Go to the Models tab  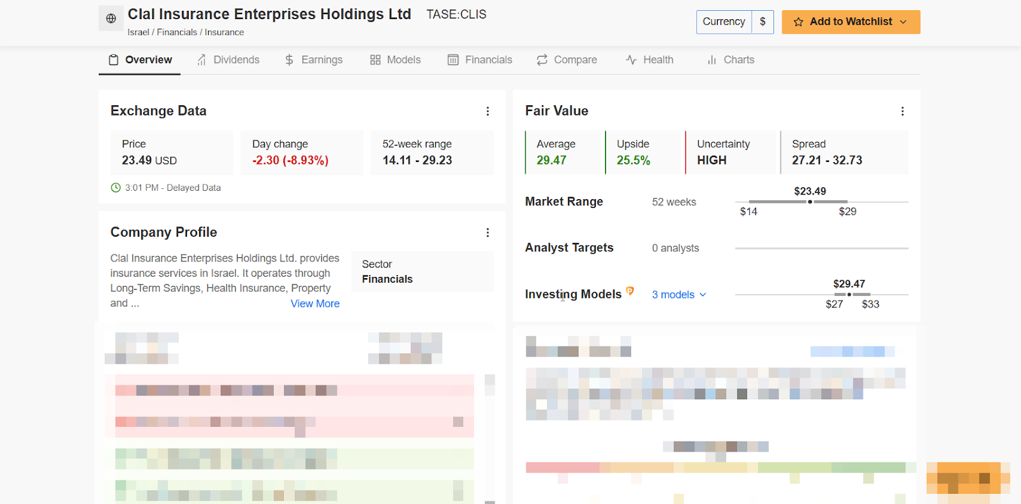tap(395, 60)
